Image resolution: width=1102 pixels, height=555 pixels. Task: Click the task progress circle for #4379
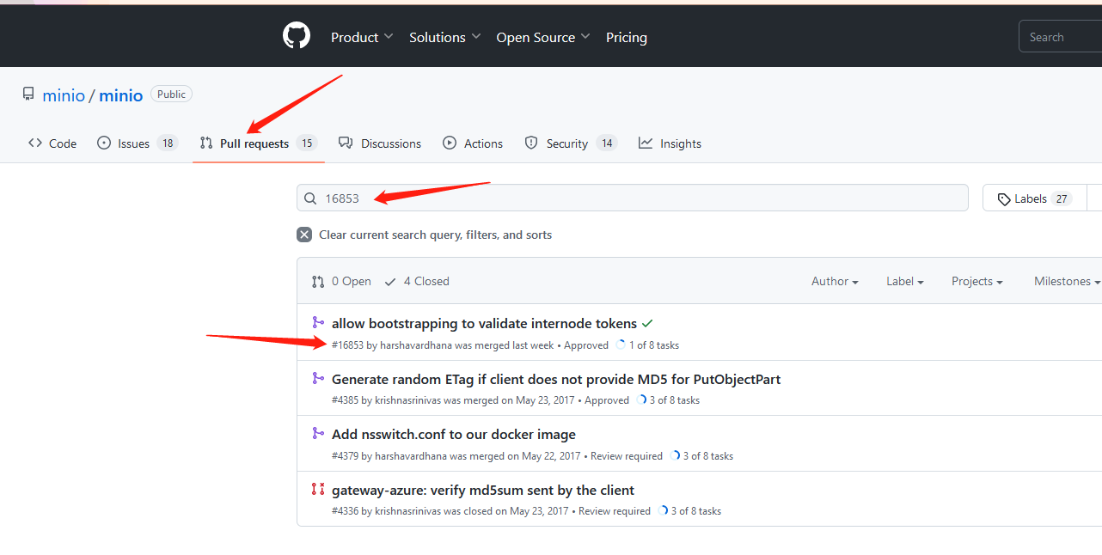pyautogui.click(x=675, y=456)
